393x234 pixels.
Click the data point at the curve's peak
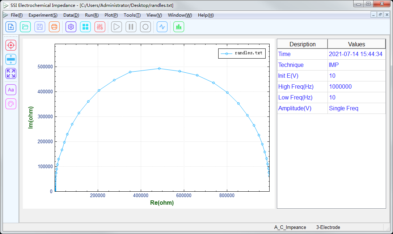pyautogui.click(x=159, y=68)
